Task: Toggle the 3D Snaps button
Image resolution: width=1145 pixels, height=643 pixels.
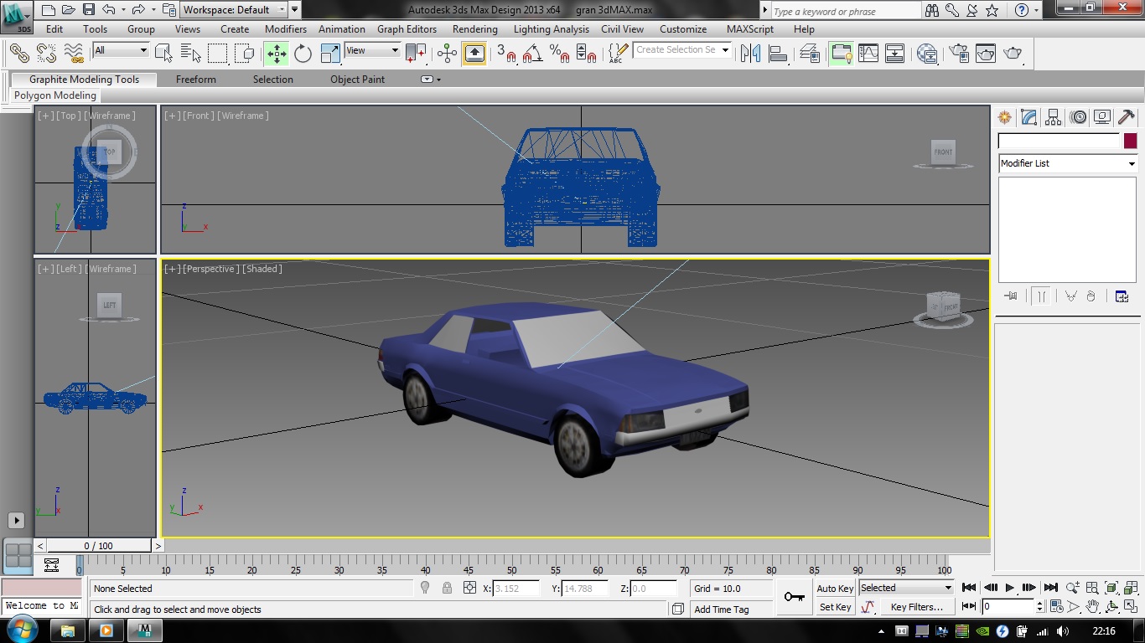Action: 505,53
